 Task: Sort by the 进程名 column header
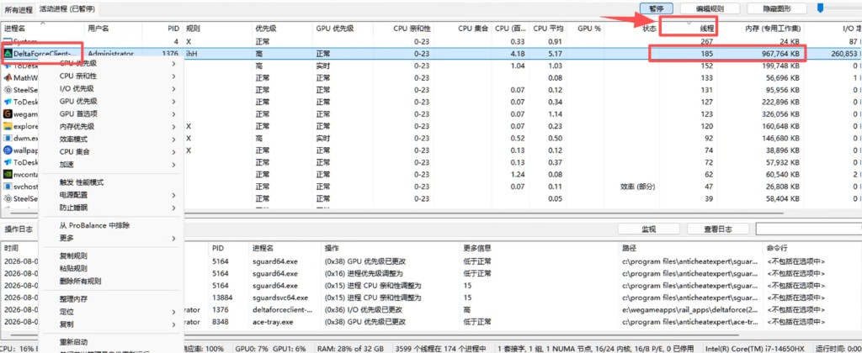point(42,28)
